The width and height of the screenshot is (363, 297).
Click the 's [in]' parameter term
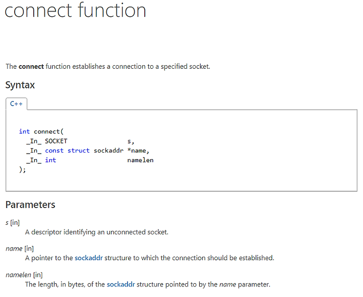[13, 223]
